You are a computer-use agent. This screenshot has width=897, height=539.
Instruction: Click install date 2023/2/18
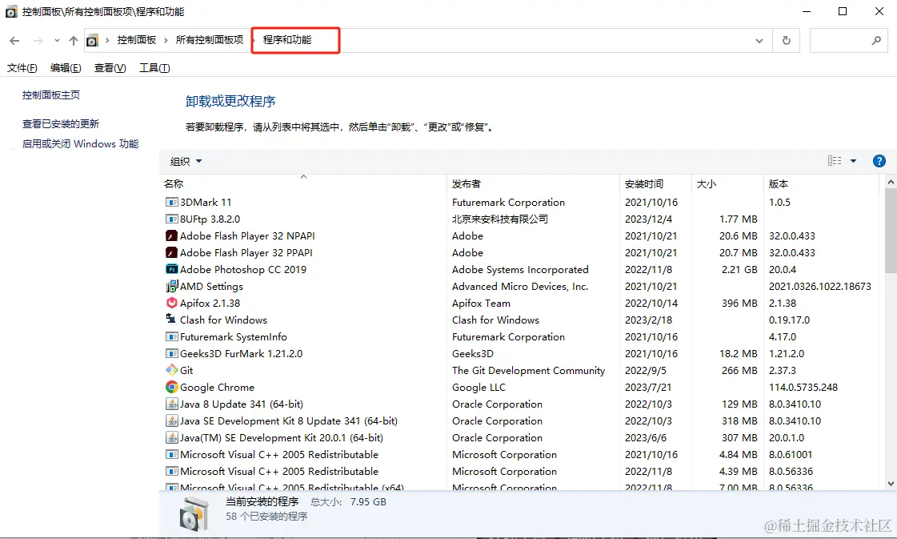(x=648, y=320)
